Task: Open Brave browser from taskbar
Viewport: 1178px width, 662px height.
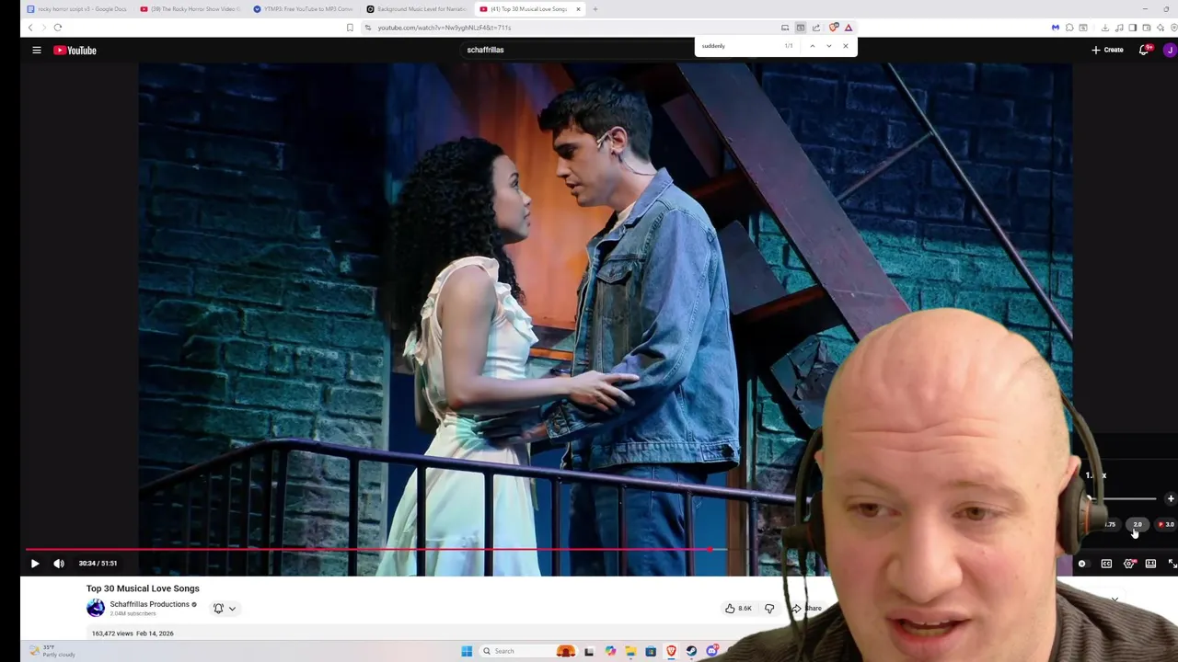Action: [x=671, y=651]
